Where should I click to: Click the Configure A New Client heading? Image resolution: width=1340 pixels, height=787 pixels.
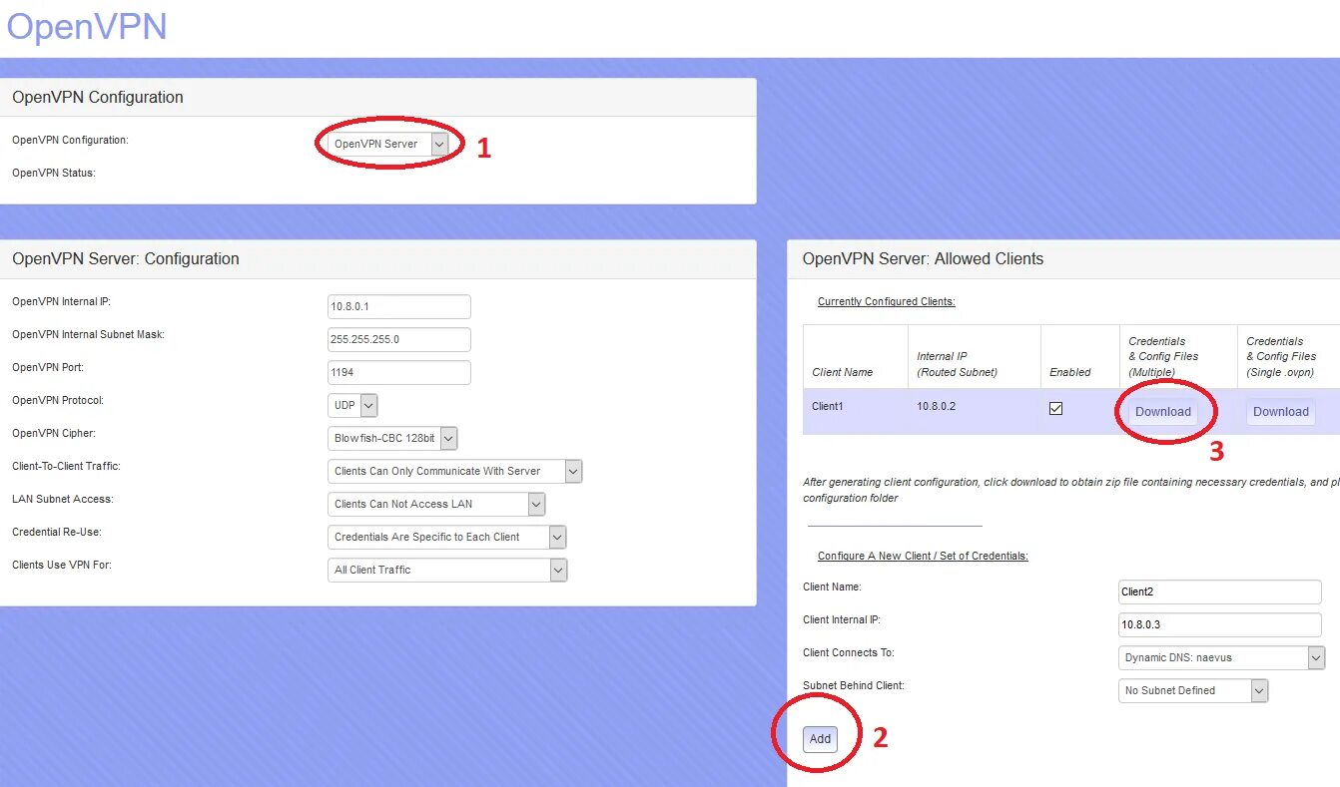[923, 556]
